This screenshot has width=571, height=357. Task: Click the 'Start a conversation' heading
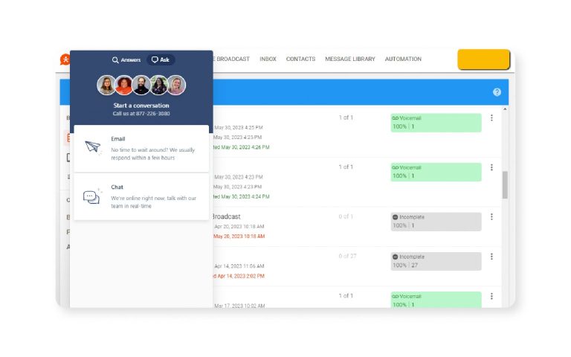[141, 106]
